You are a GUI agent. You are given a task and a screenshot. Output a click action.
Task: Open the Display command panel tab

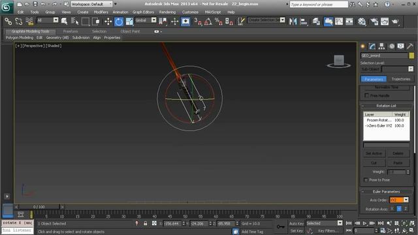[400, 46]
